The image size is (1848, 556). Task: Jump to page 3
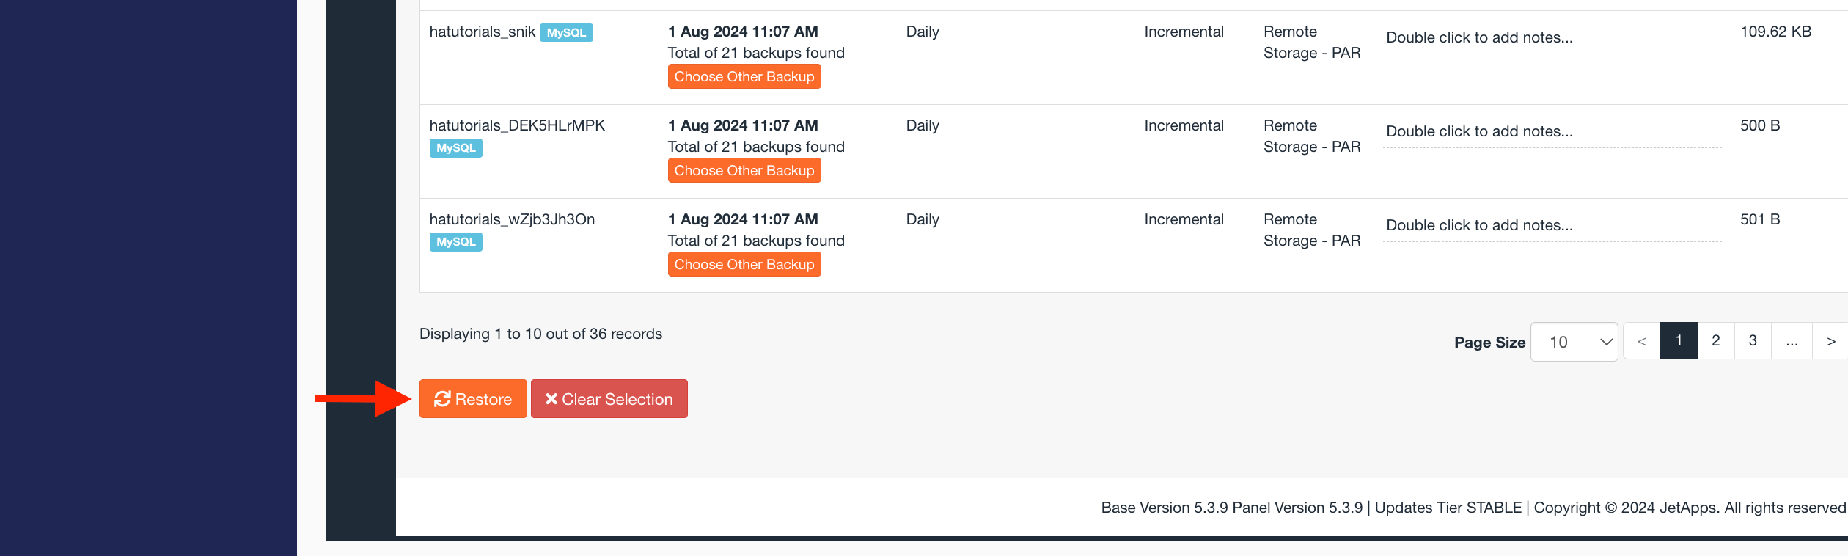coord(1753,341)
